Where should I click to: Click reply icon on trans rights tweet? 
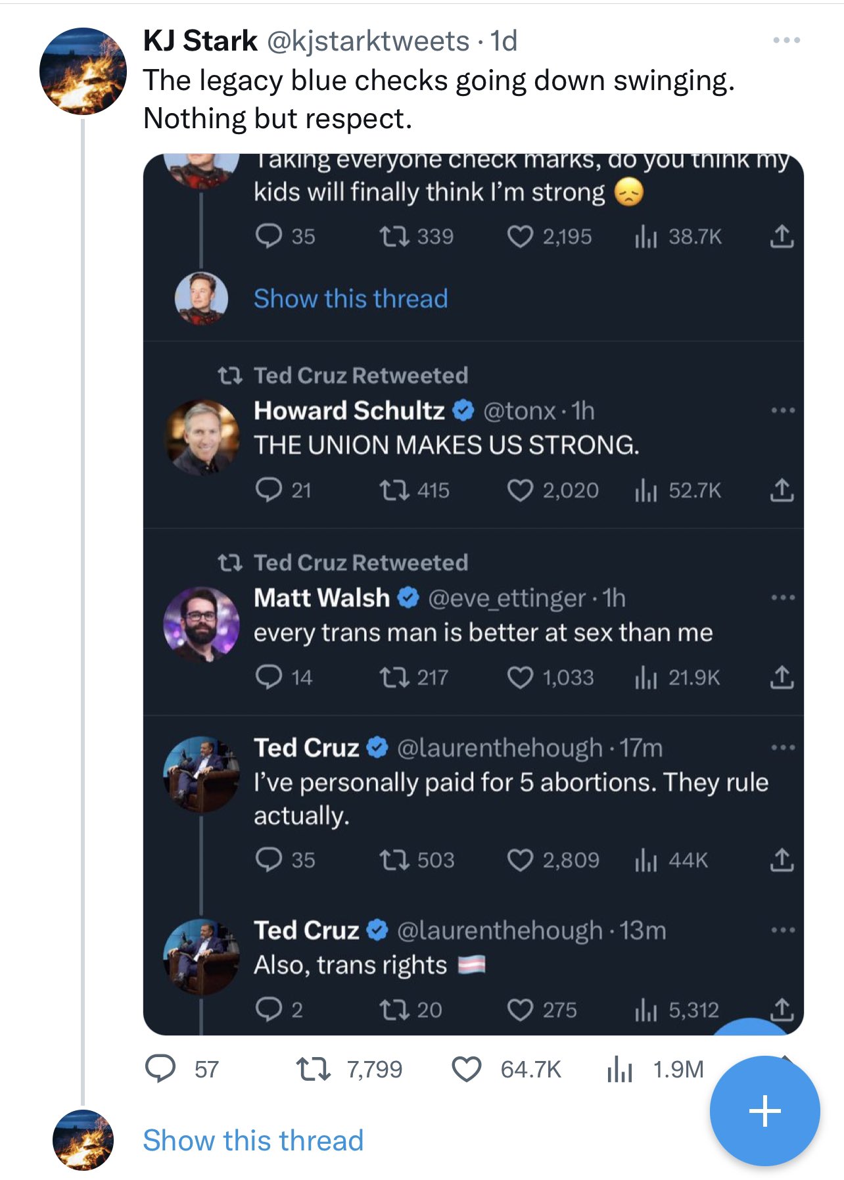(x=268, y=1009)
